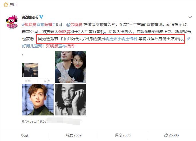Open the green jacket man photo
The height and width of the screenshot is (141, 196).
click(38, 100)
